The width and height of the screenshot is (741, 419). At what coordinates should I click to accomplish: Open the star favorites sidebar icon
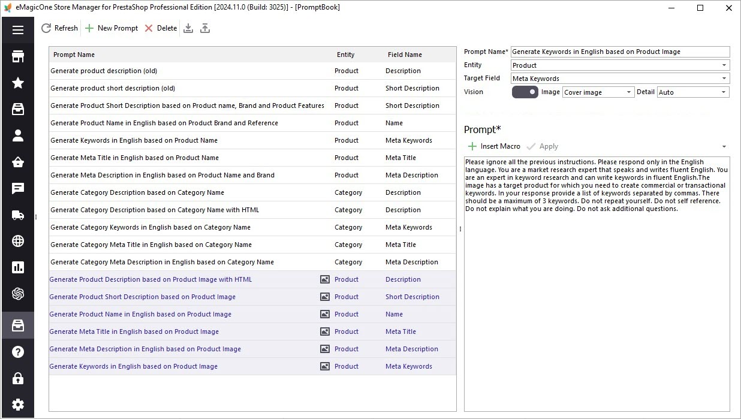pos(17,83)
